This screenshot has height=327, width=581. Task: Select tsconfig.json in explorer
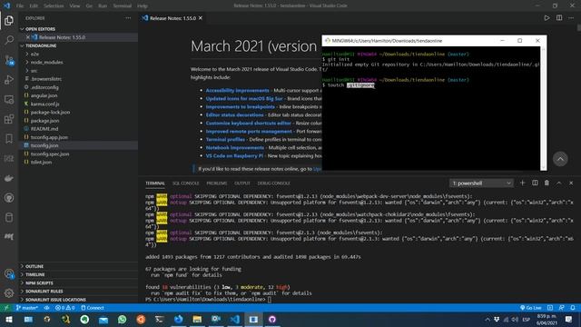44,145
